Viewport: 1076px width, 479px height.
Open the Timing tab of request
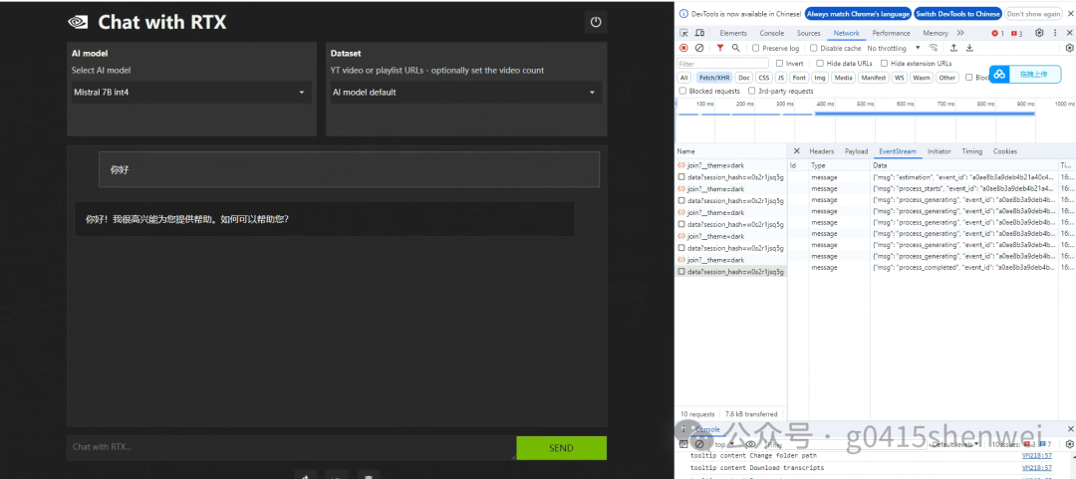click(x=971, y=151)
